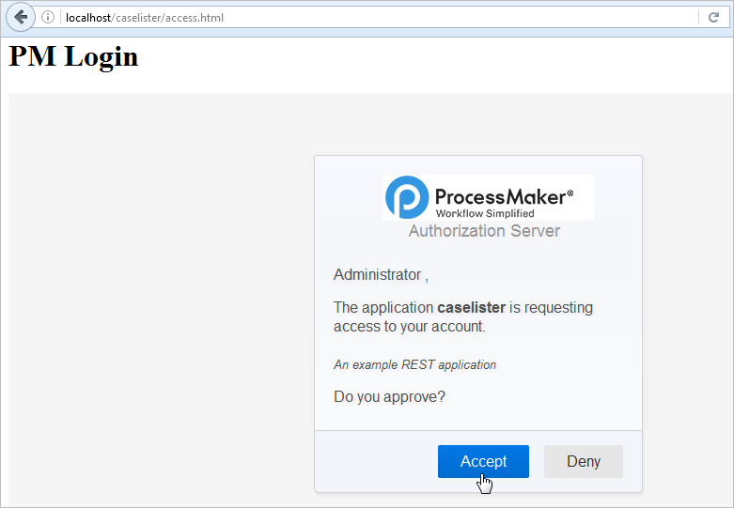734x508 pixels.
Task: Click the ProcessMaker wordmark text
Action: coord(499,197)
